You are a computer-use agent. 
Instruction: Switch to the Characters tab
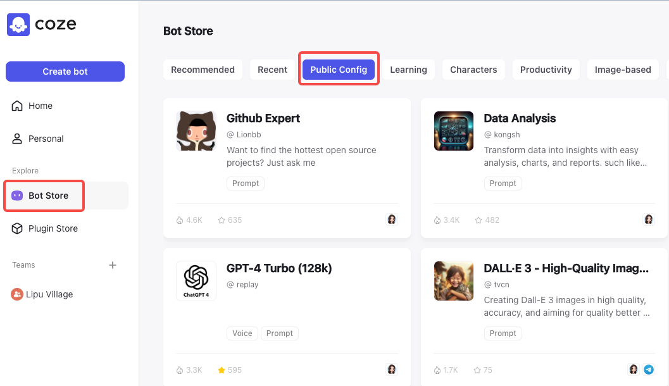(x=473, y=70)
